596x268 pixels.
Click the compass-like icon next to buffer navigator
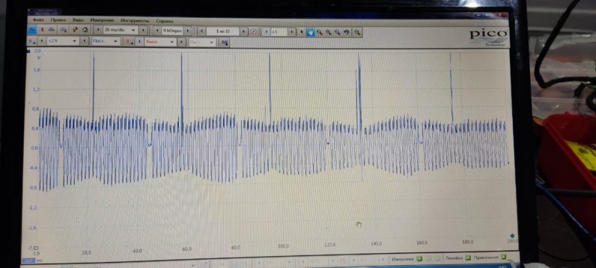tap(253, 32)
